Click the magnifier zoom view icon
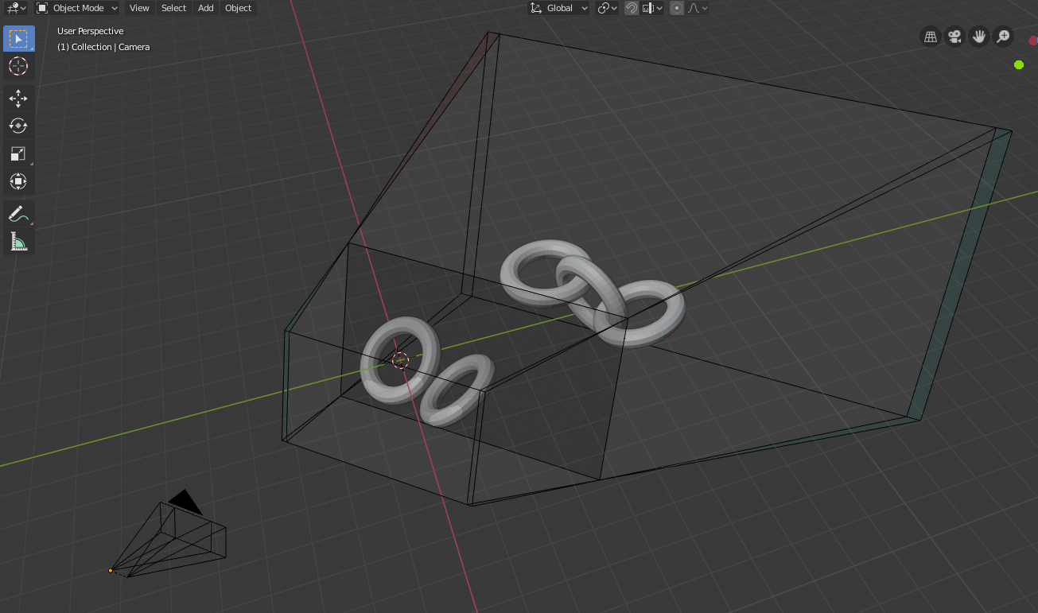Image resolution: width=1038 pixels, height=613 pixels. click(x=1004, y=37)
